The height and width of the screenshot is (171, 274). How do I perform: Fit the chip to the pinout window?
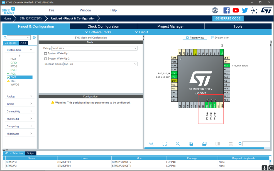point(165,144)
